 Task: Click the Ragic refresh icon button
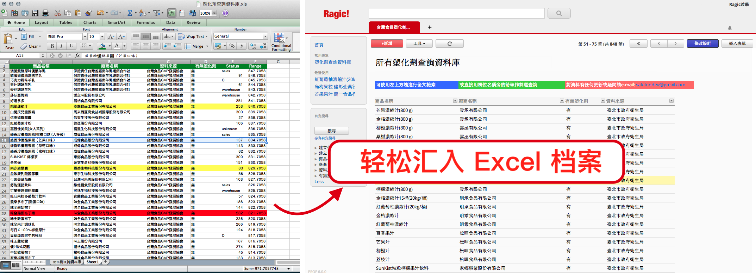point(450,44)
